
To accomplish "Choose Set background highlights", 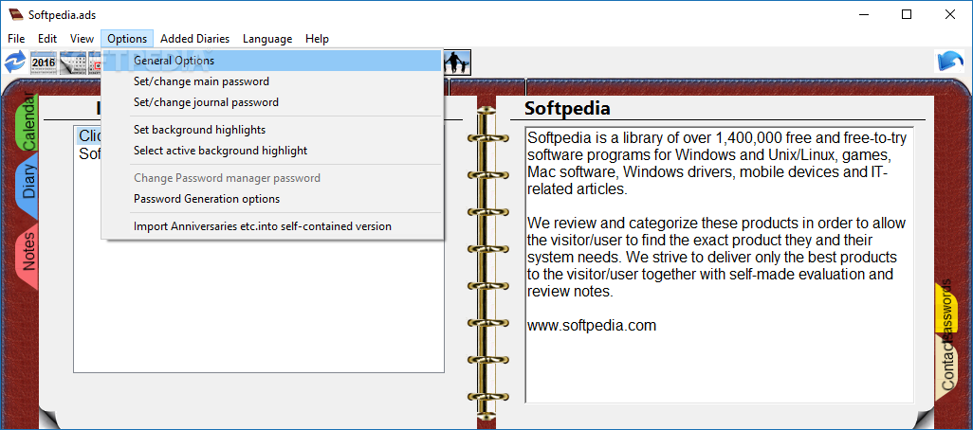I will click(x=272, y=130).
